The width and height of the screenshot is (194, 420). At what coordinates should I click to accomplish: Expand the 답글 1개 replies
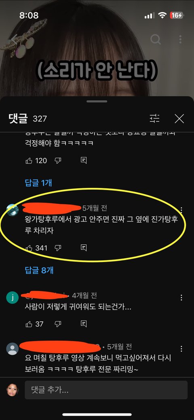(38, 183)
